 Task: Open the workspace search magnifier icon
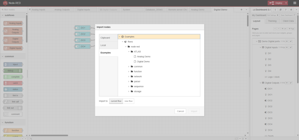(31, 139)
